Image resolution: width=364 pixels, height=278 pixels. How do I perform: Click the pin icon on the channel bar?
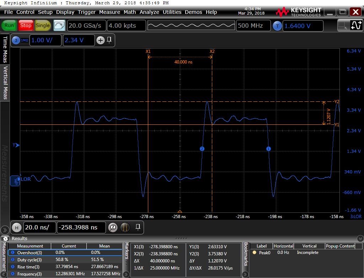click(109, 40)
